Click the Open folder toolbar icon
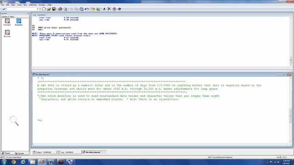The image size is (294, 165). [x=49, y=9]
